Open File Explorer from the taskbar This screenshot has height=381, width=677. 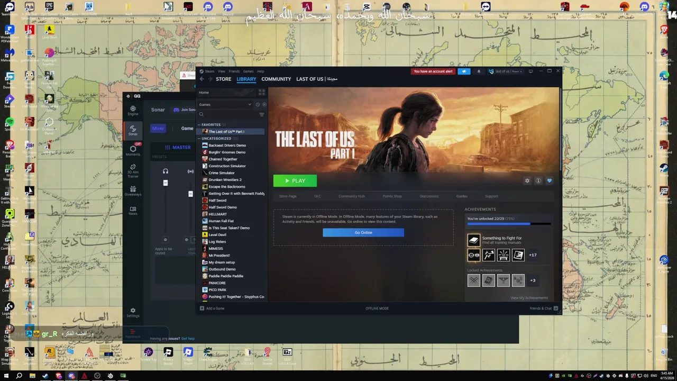(x=32, y=376)
